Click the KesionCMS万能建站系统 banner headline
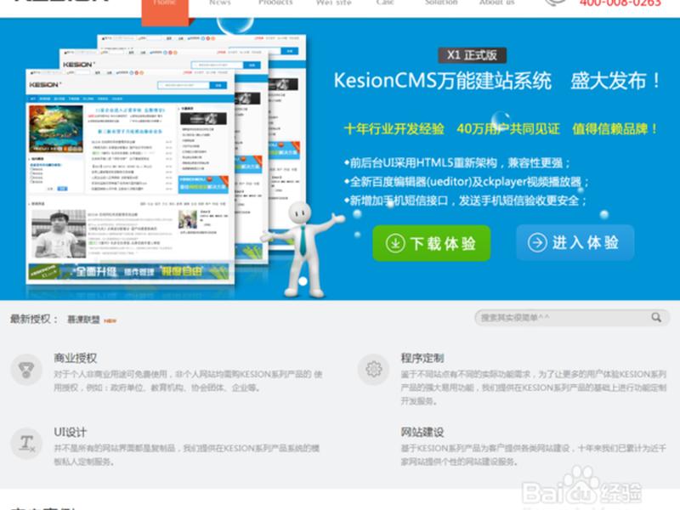 (442, 81)
